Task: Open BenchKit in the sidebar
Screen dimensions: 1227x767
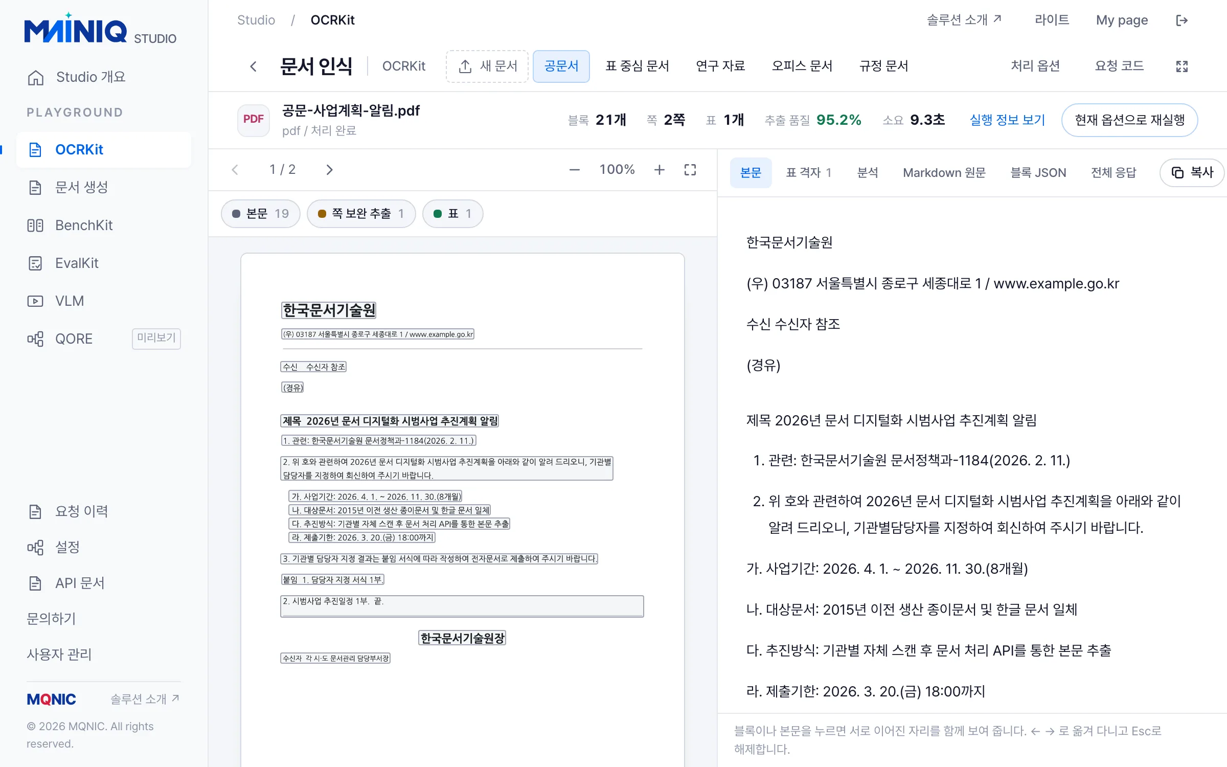Action: (104, 225)
